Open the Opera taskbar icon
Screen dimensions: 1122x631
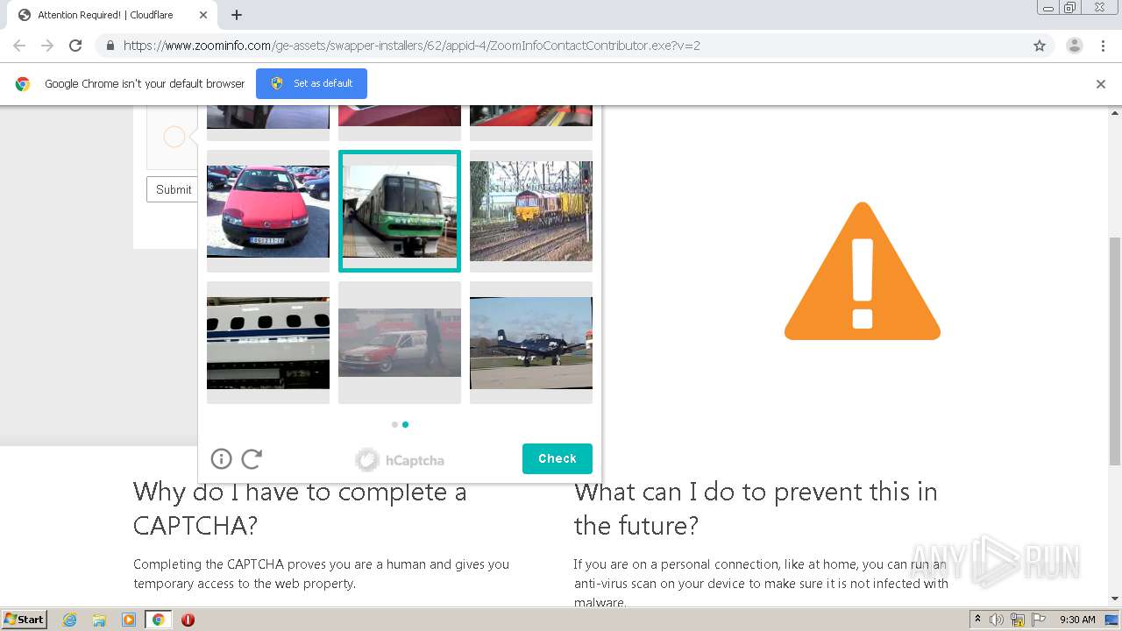188,620
